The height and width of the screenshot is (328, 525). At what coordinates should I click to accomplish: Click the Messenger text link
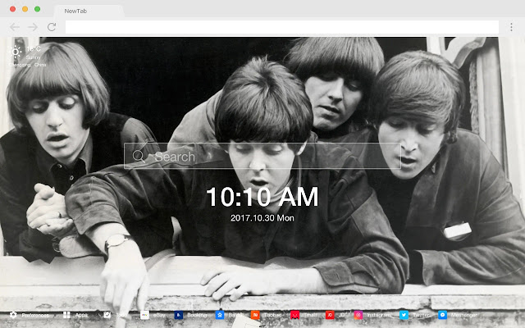(463, 315)
